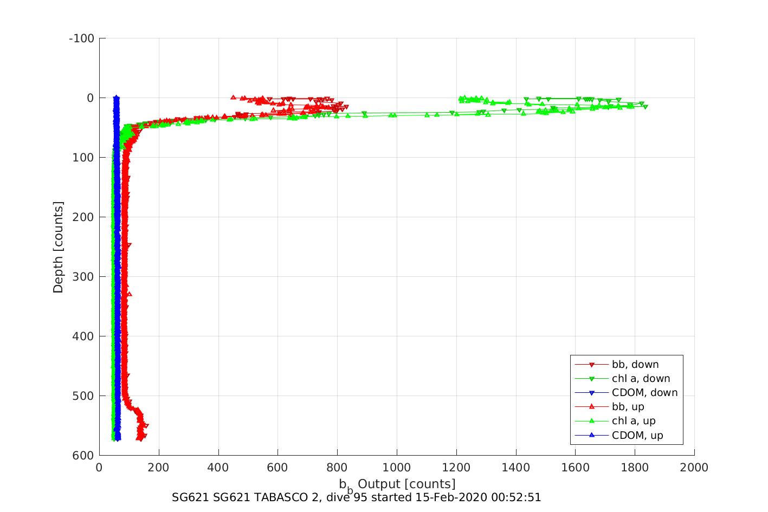Click the x-axis tick label 1000

(x=397, y=468)
